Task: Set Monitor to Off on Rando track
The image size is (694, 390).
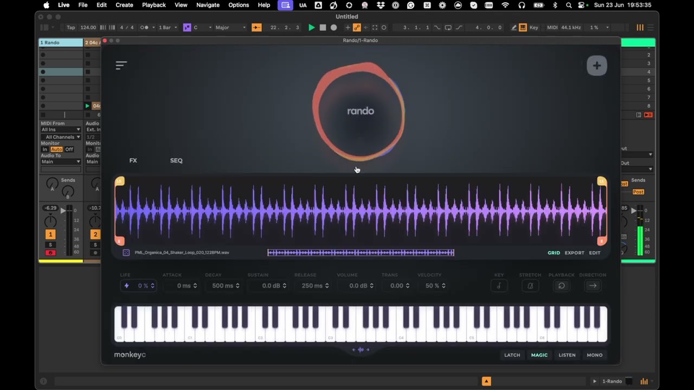Action: [69, 149]
